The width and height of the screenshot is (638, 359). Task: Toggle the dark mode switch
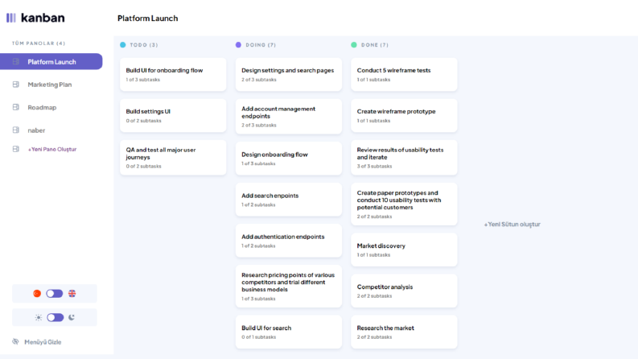(x=55, y=317)
